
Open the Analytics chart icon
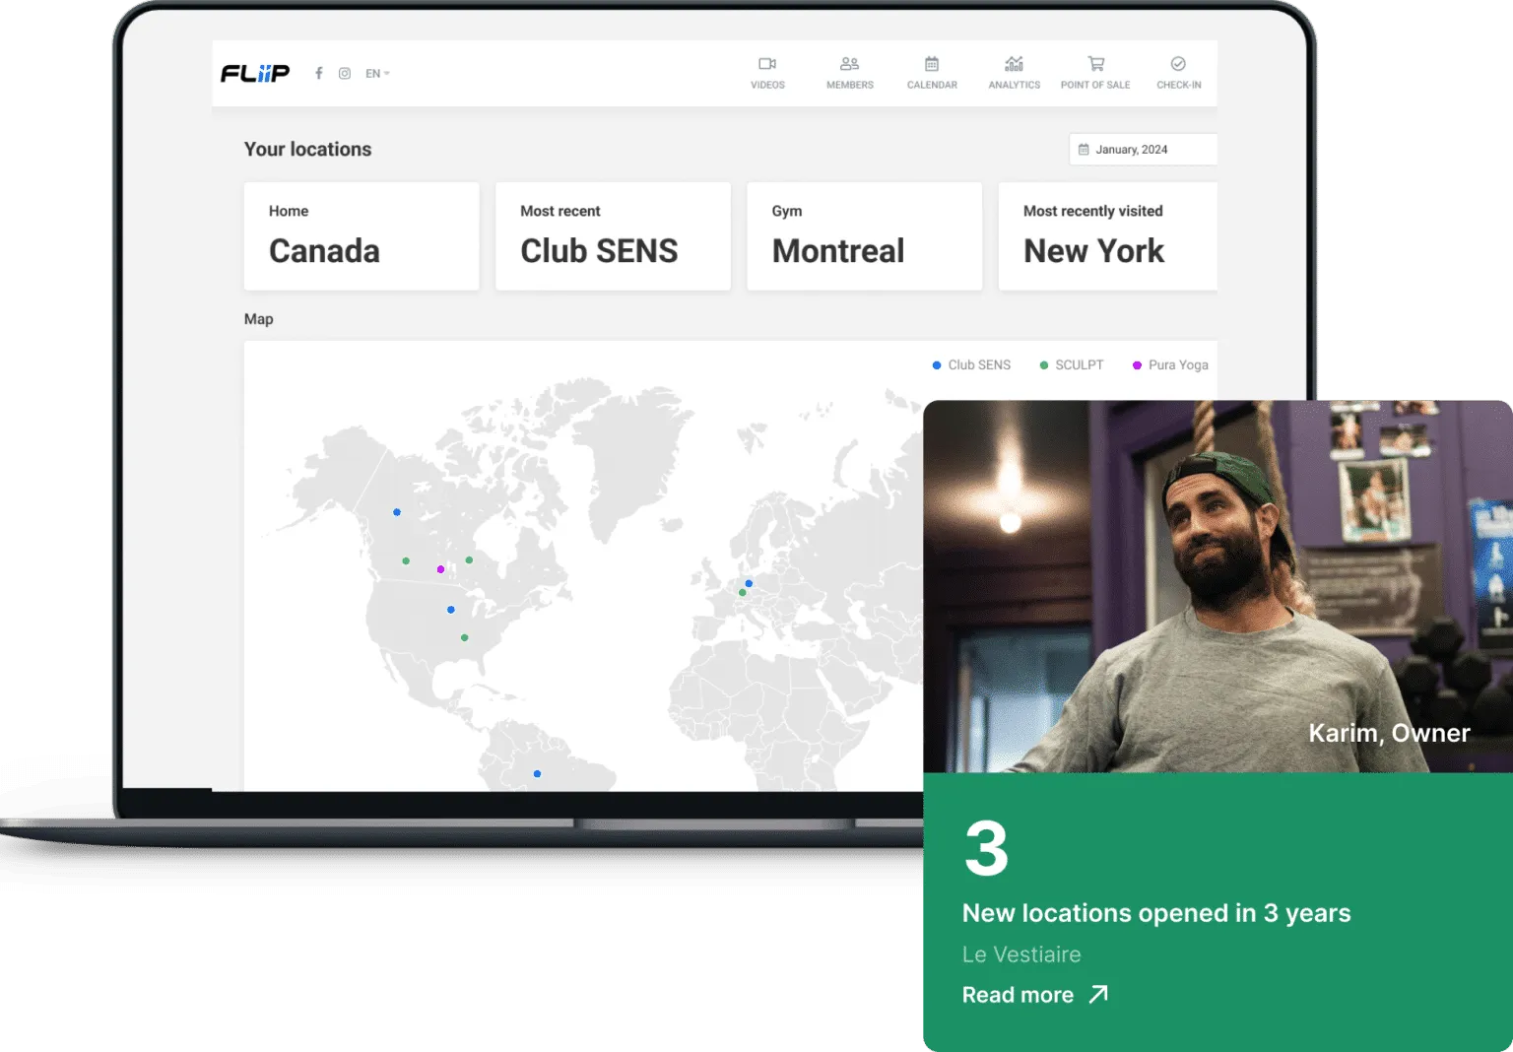[1014, 64]
